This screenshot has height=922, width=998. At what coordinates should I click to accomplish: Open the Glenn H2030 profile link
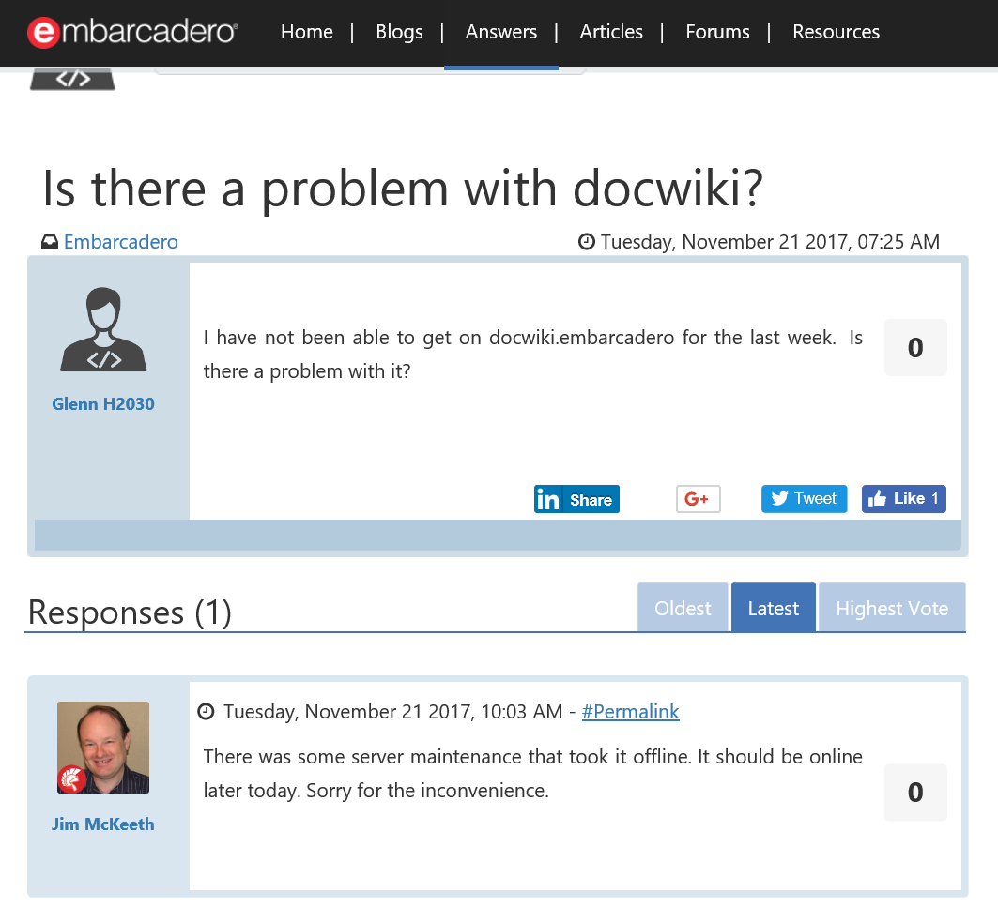103,404
